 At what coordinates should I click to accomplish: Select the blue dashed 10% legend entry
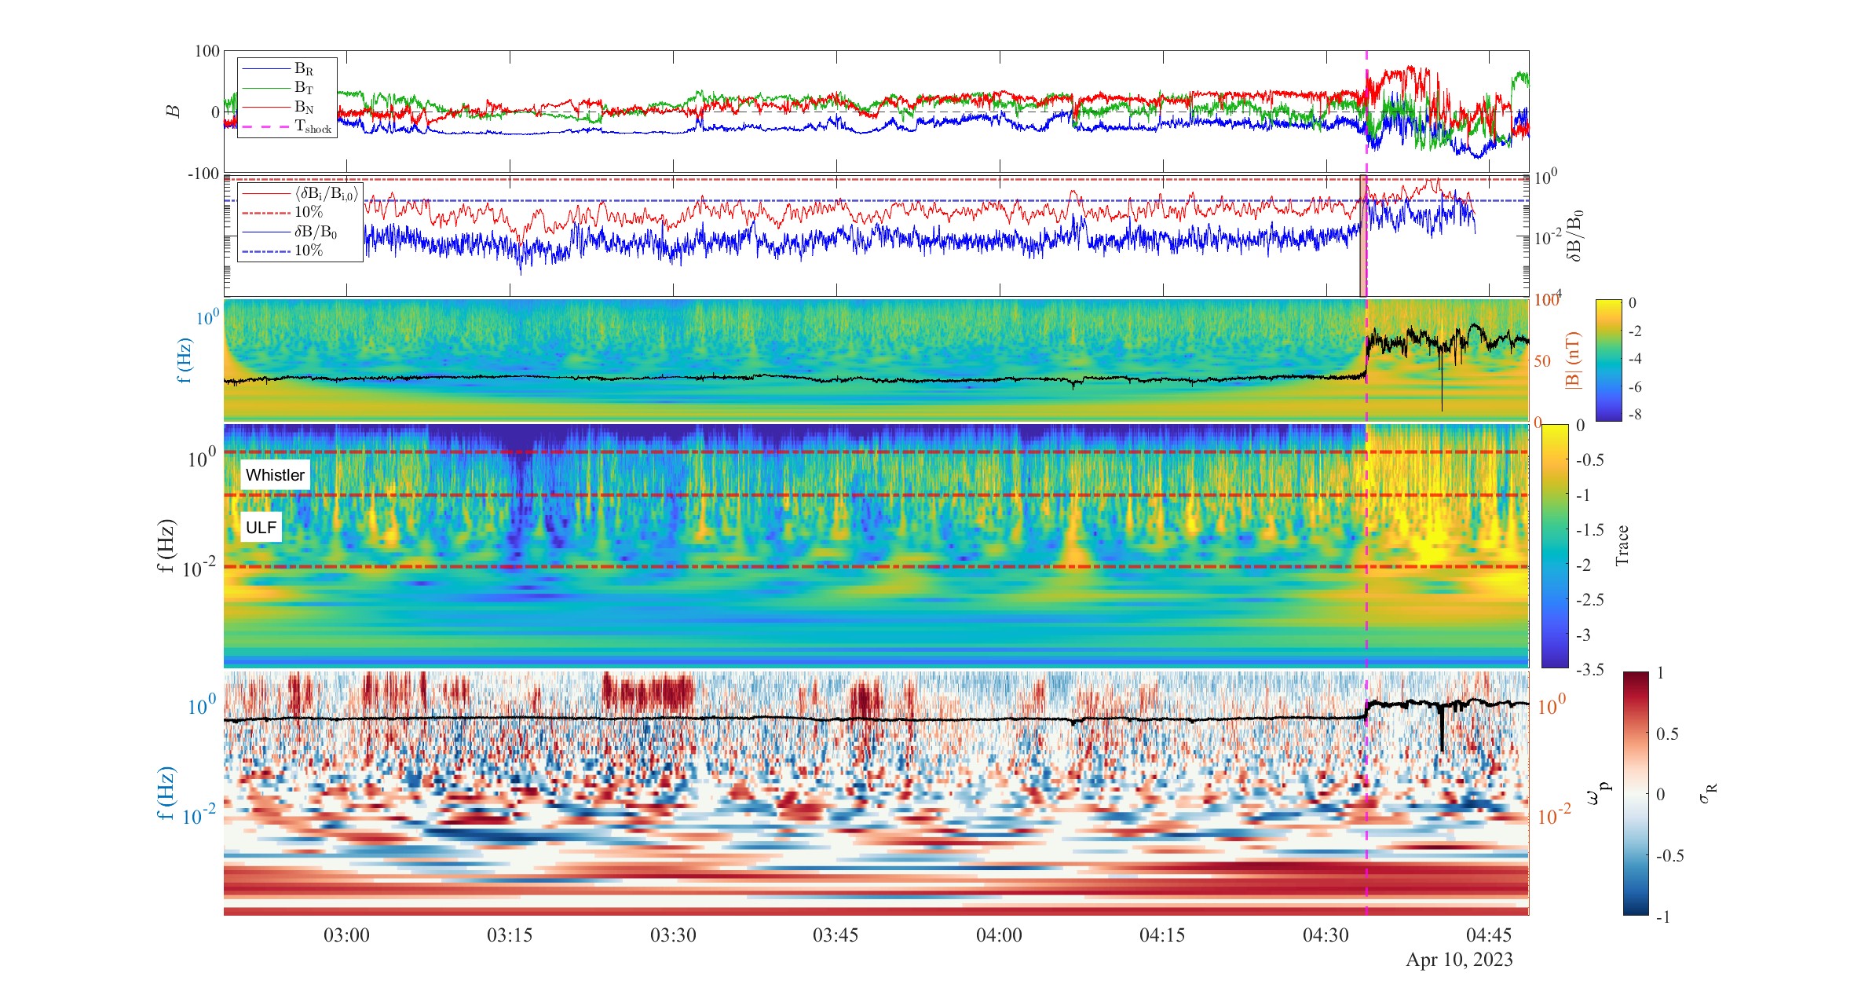(x=283, y=251)
